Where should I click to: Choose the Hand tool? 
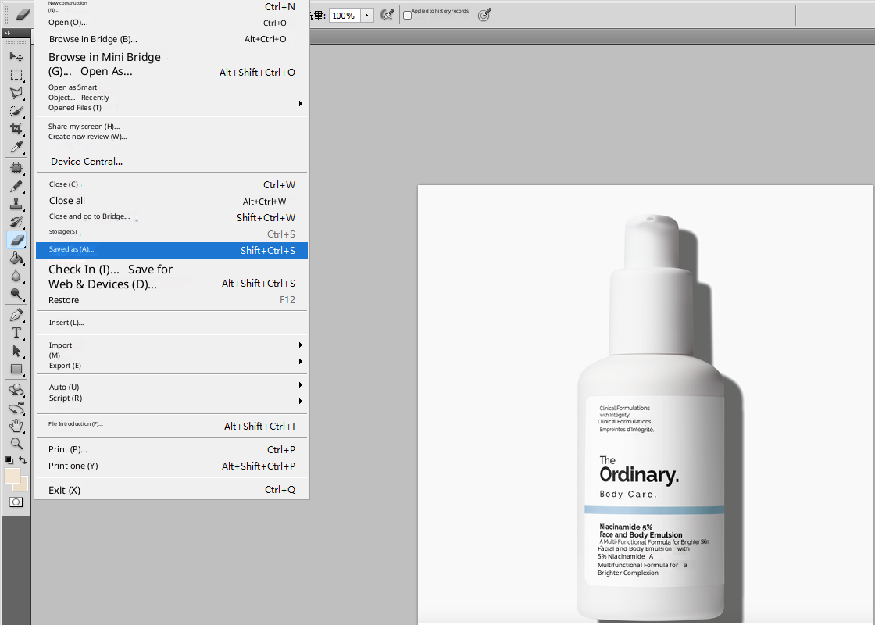point(16,425)
